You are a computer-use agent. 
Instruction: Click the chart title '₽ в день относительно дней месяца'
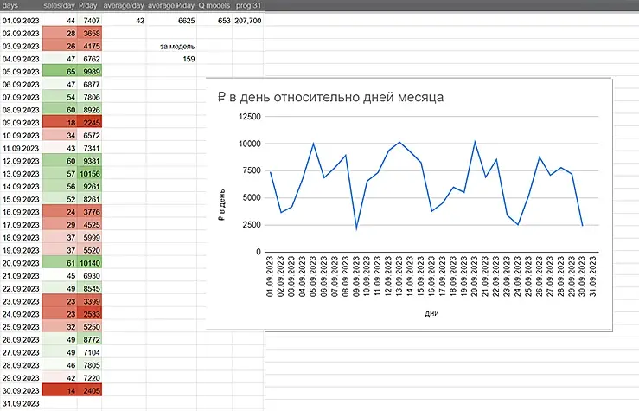(x=330, y=97)
